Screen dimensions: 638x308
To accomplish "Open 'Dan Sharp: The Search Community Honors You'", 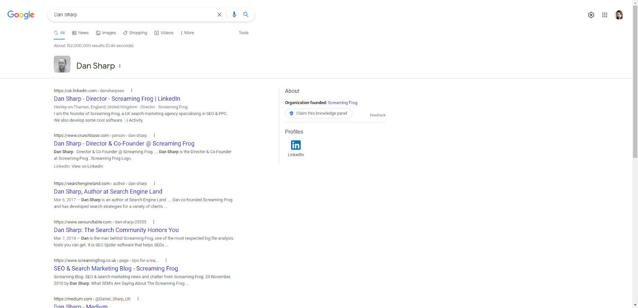I will click(116, 230).
